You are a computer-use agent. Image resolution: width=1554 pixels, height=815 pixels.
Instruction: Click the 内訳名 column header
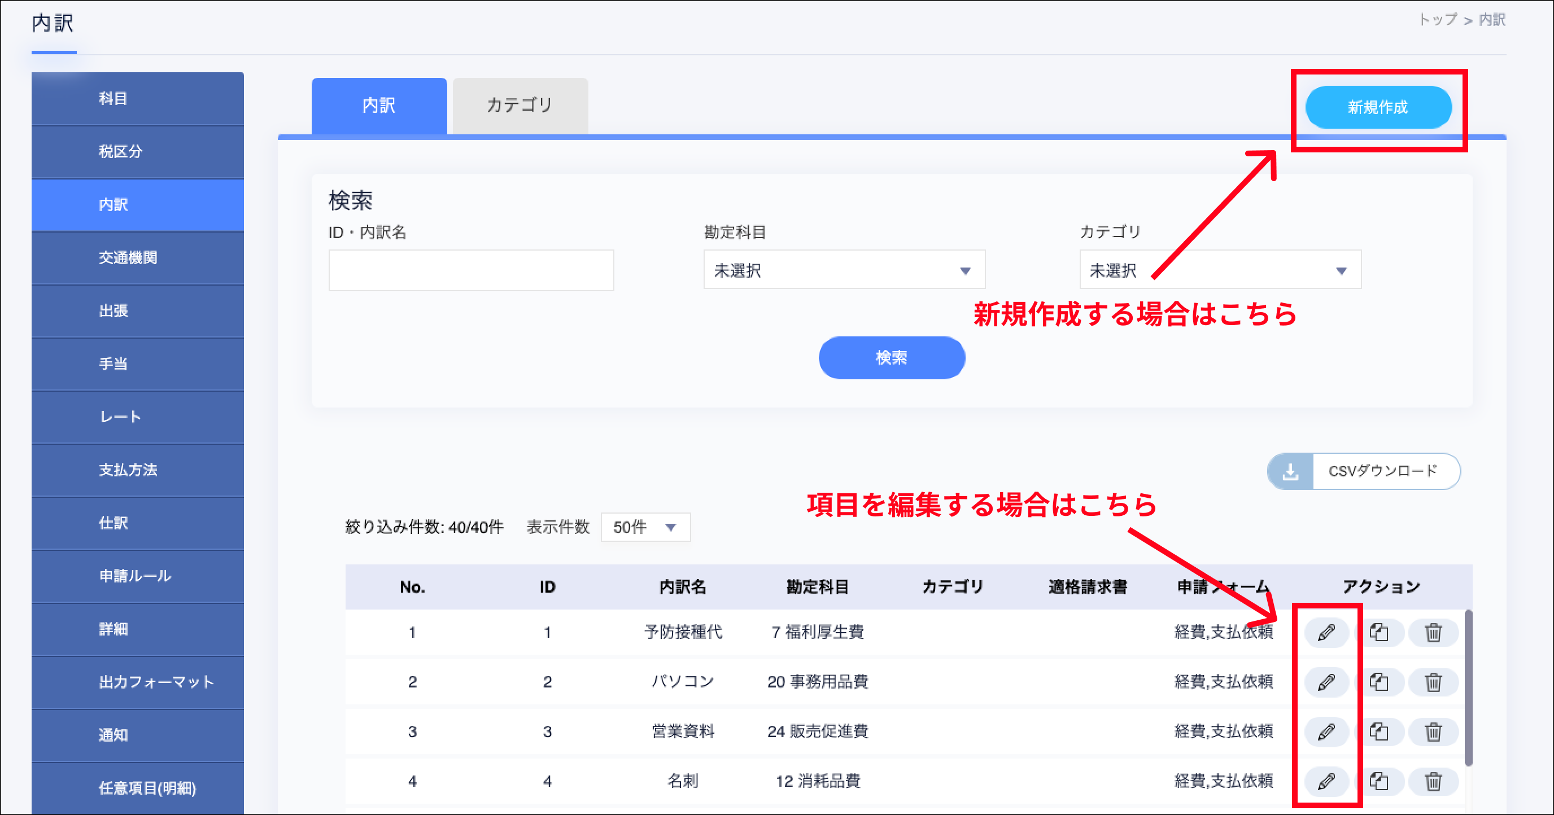[682, 586]
